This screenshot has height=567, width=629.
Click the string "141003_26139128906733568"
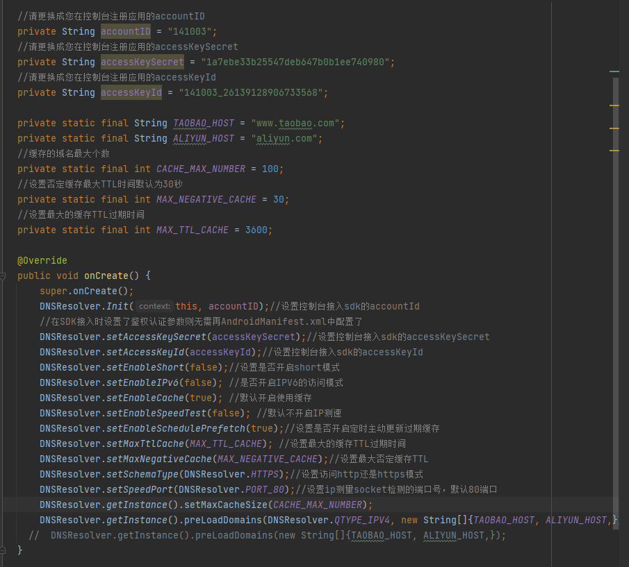point(251,92)
